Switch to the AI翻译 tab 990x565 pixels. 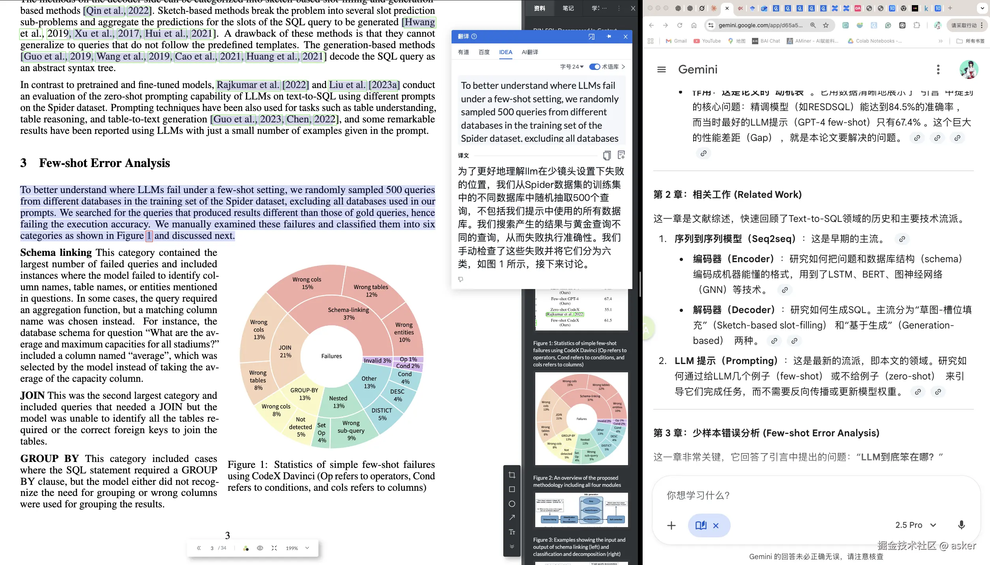pos(530,52)
